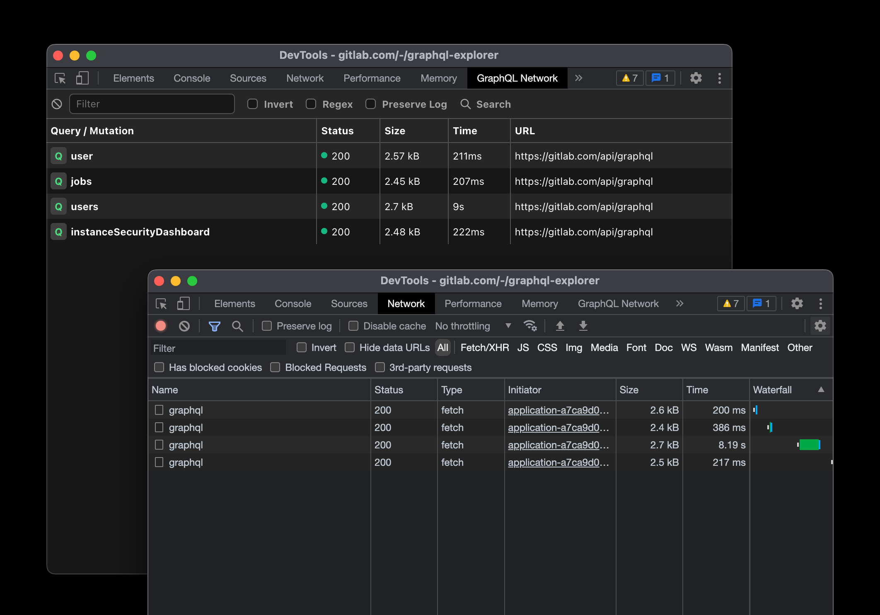
Task: Check the Regex filter option
Action: coord(311,104)
